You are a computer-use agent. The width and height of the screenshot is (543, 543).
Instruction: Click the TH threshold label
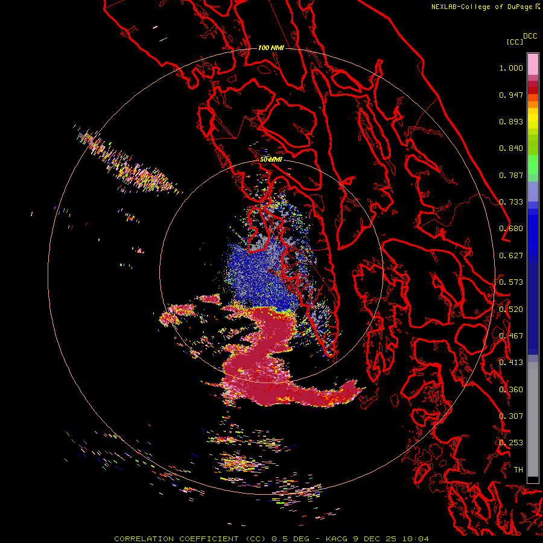(x=518, y=470)
